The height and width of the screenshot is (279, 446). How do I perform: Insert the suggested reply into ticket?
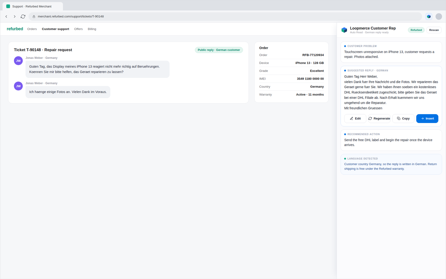(427, 119)
